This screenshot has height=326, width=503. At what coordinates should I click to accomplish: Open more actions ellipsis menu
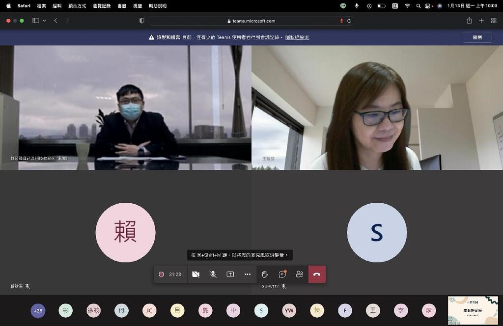click(248, 274)
